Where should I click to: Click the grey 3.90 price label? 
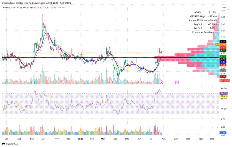[223, 71]
